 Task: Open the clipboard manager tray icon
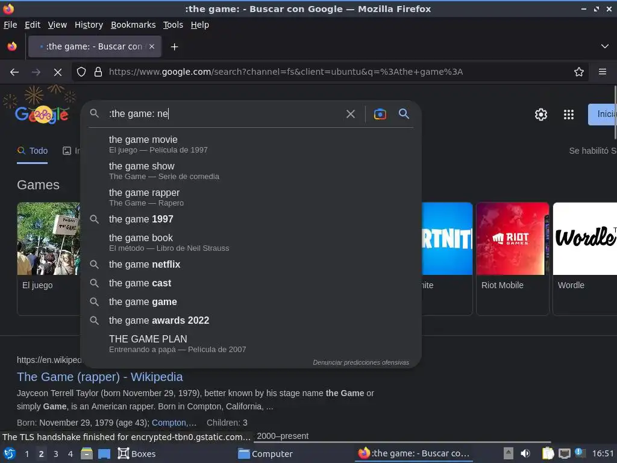click(548, 453)
